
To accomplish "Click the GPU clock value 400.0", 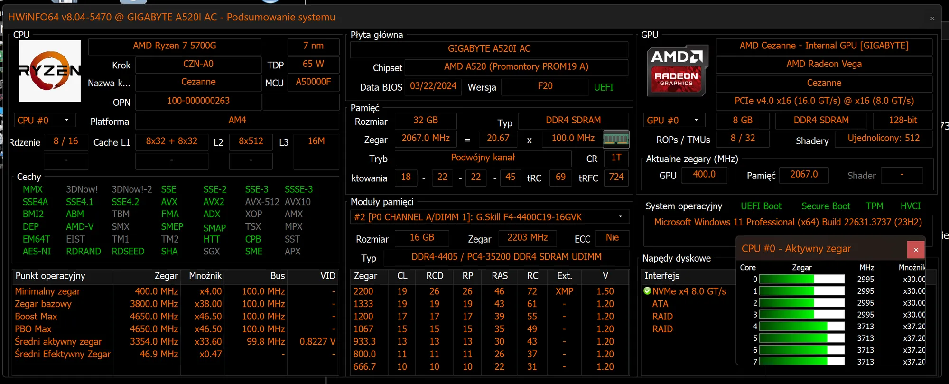I will click(x=704, y=175).
